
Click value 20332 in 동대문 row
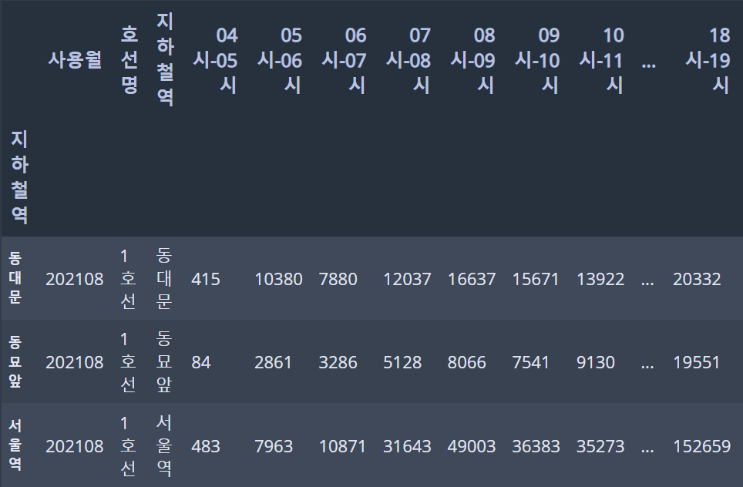pyautogui.click(x=697, y=279)
